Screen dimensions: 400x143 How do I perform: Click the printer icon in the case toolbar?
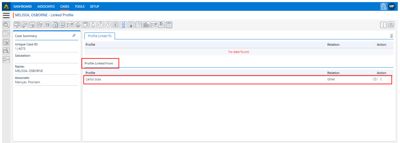(78, 25)
